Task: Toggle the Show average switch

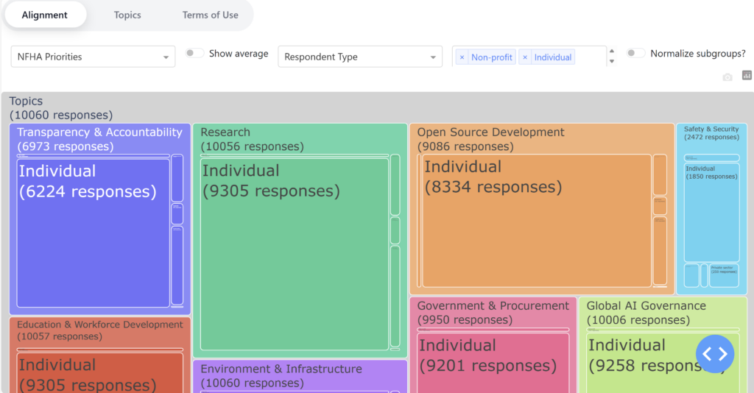Action: tap(194, 54)
